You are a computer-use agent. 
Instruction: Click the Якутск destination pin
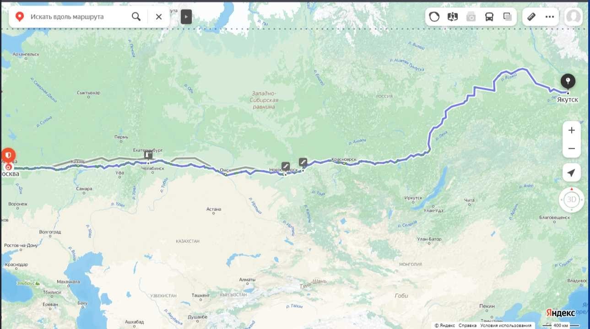coord(568,82)
